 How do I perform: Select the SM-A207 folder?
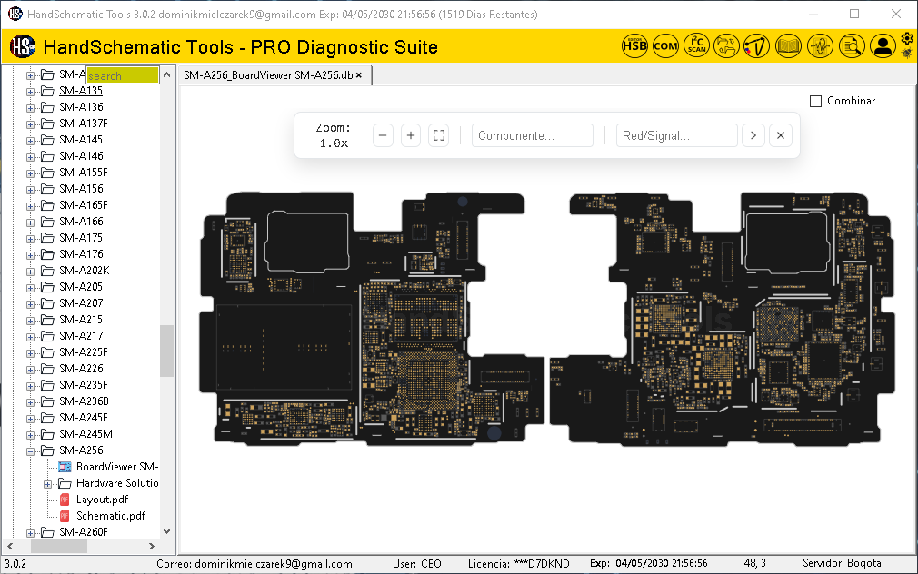(x=81, y=303)
